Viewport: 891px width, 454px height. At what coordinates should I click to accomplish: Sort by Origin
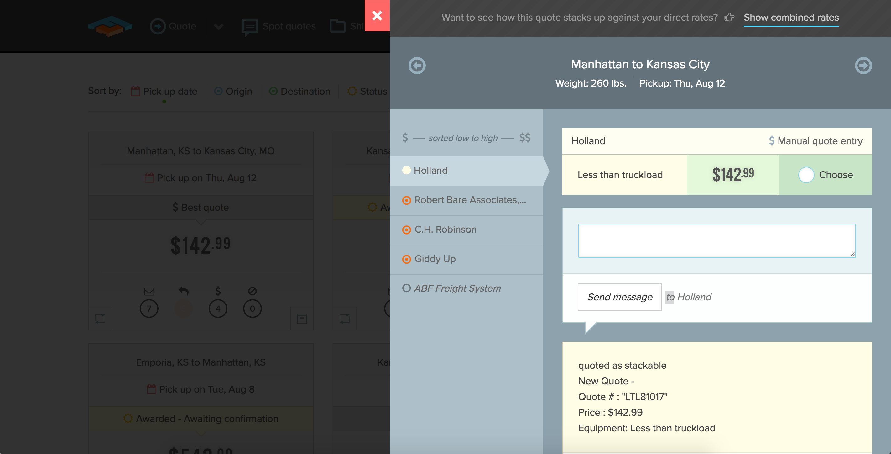233,91
